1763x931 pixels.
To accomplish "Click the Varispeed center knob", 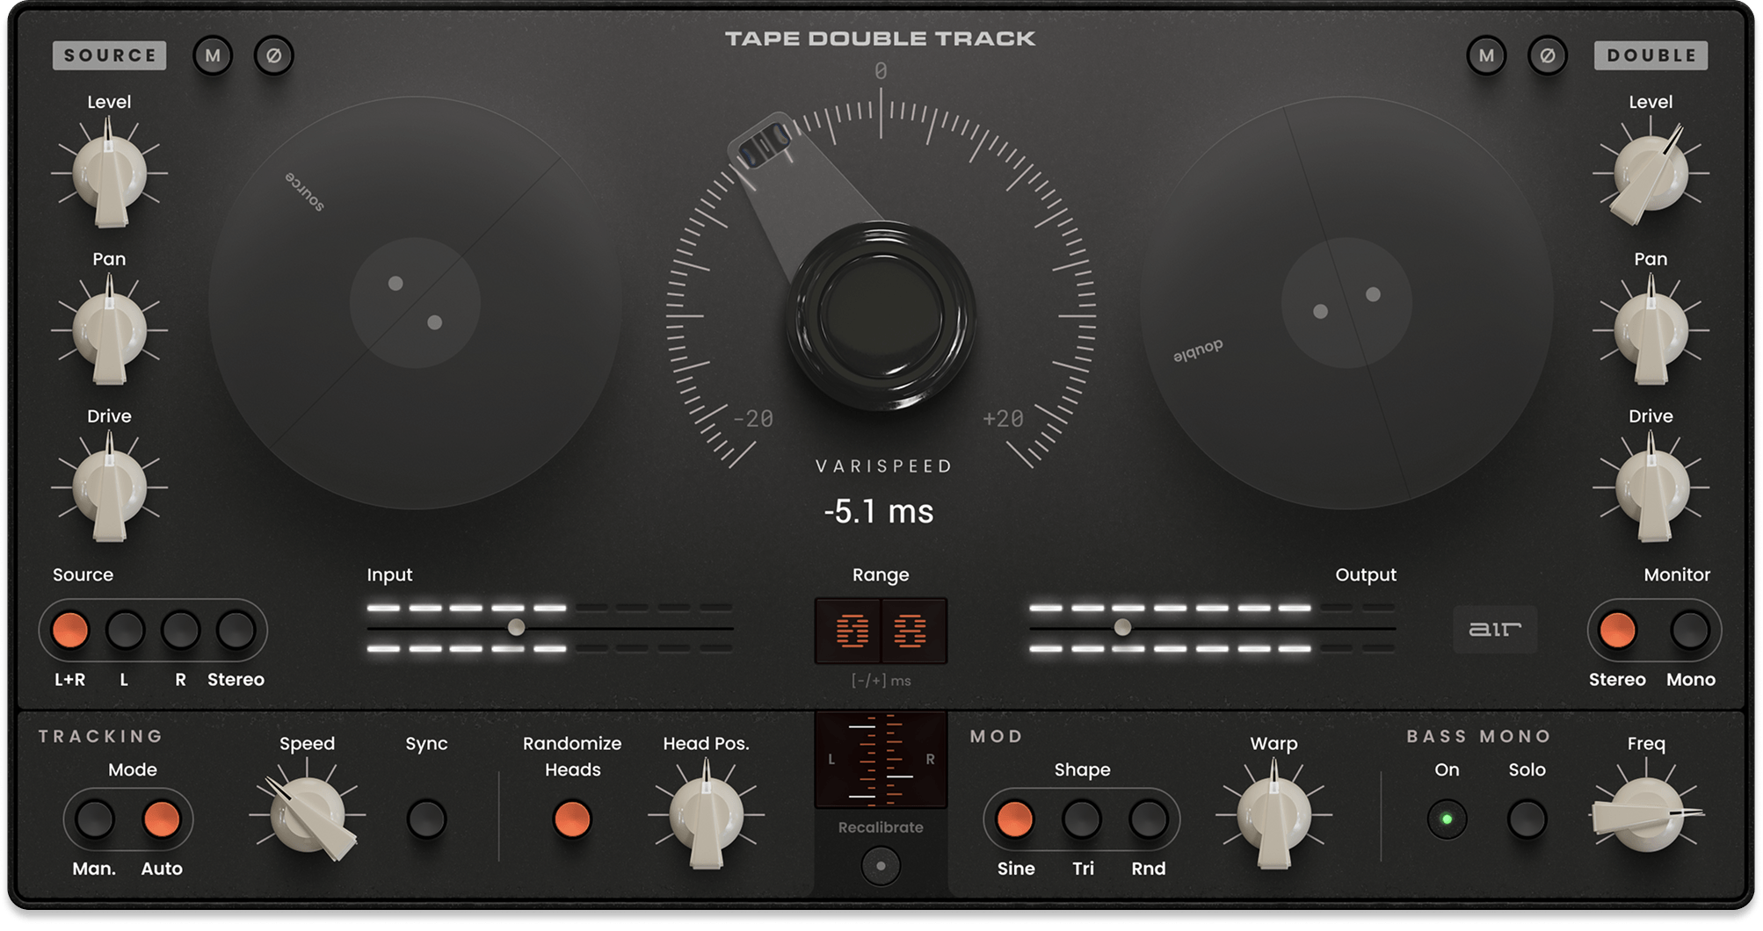I will click(x=881, y=314).
